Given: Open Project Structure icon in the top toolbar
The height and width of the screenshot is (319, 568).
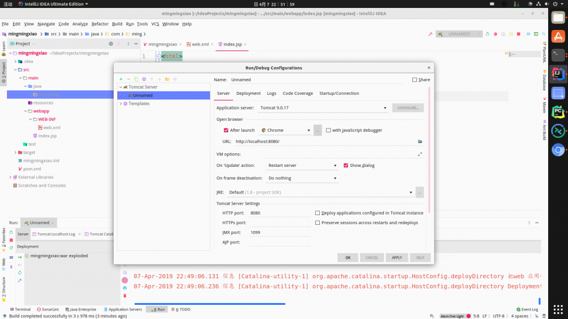Looking at the screenshot, I should click(x=528, y=34).
